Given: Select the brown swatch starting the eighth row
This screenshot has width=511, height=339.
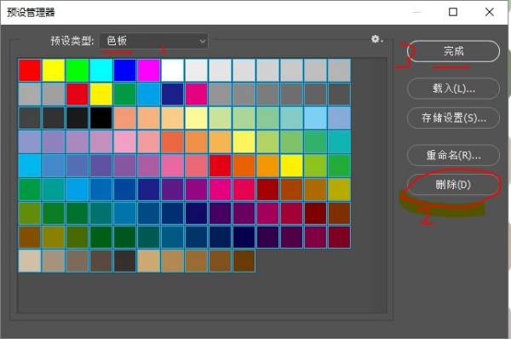Looking at the screenshot, I should [x=30, y=237].
